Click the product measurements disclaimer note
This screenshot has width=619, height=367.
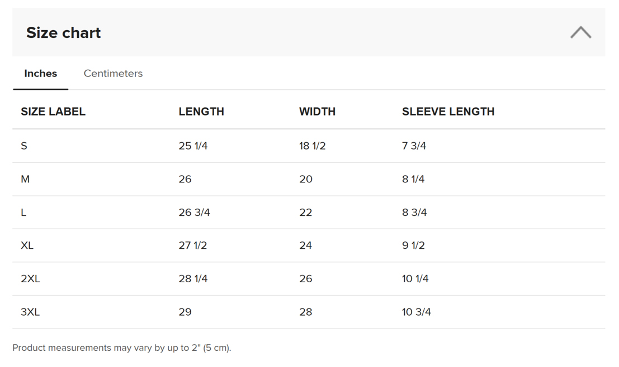tap(121, 348)
